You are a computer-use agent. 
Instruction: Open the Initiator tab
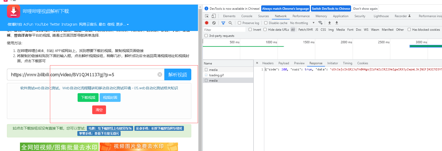[333, 63]
